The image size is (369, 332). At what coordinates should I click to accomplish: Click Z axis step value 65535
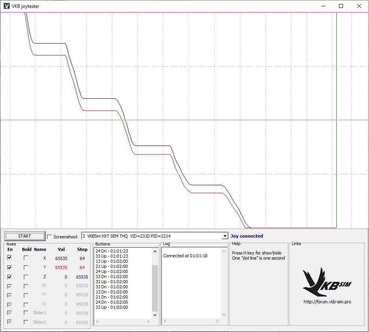point(82,277)
